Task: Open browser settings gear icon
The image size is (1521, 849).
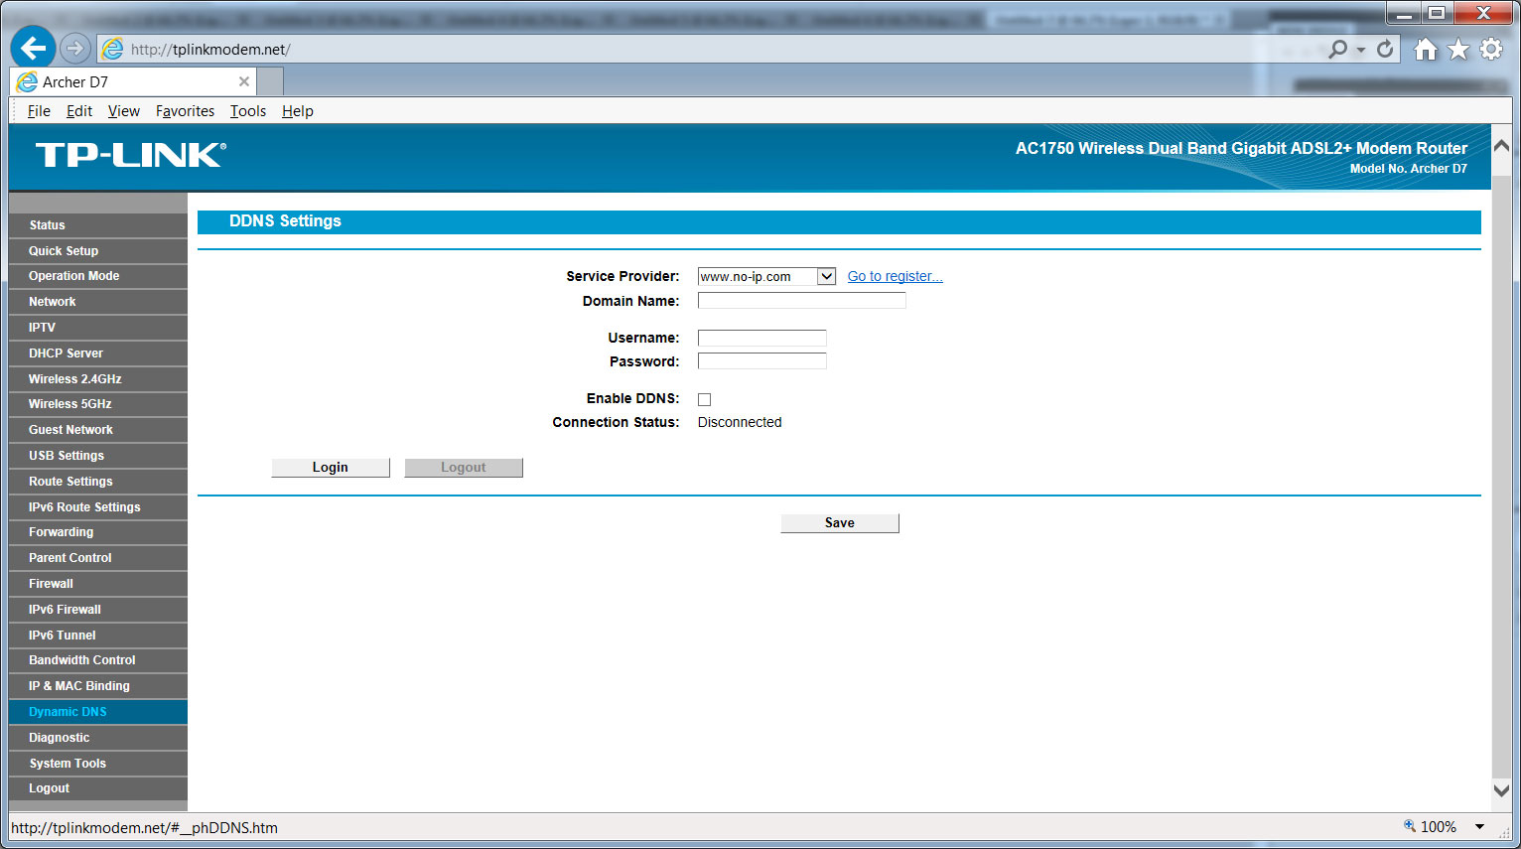Action: click(1491, 49)
